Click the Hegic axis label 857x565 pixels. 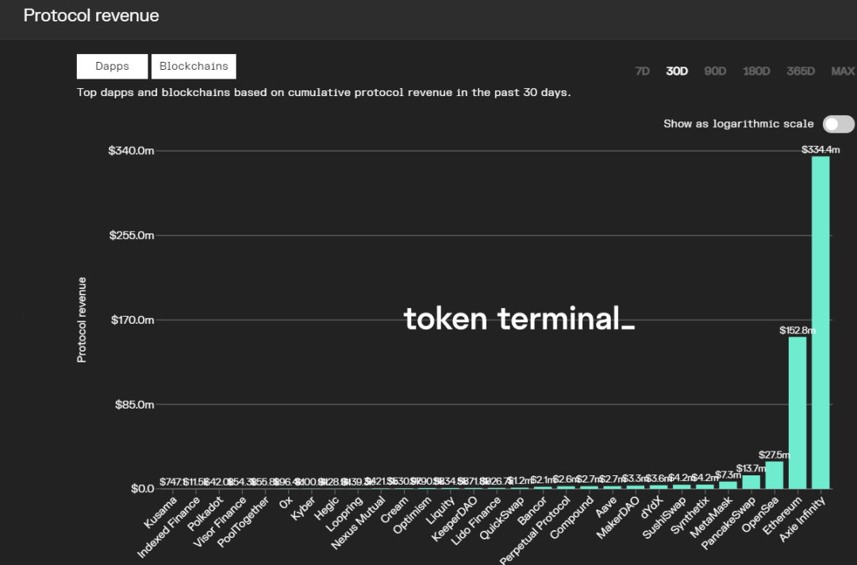[326, 508]
